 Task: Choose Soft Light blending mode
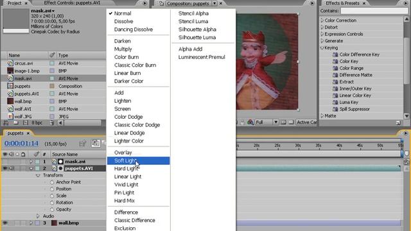pyautogui.click(x=139, y=160)
